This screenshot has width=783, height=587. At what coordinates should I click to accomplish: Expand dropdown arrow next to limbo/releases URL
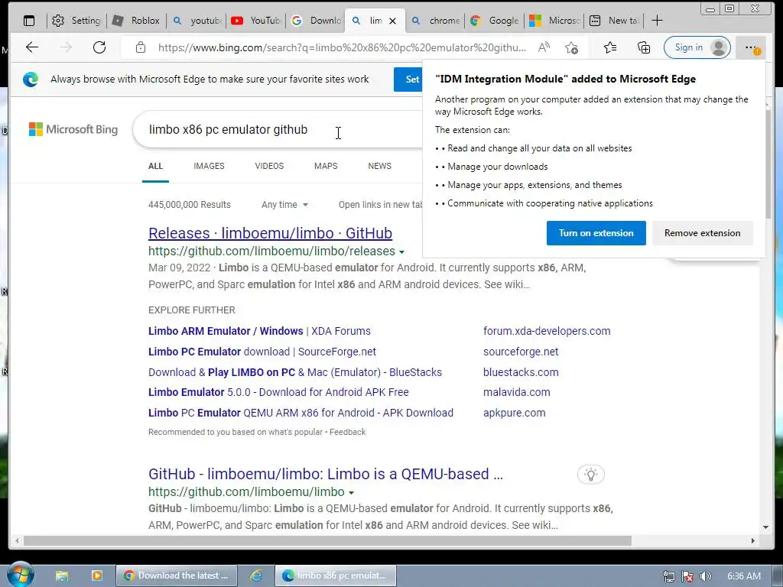coord(402,252)
